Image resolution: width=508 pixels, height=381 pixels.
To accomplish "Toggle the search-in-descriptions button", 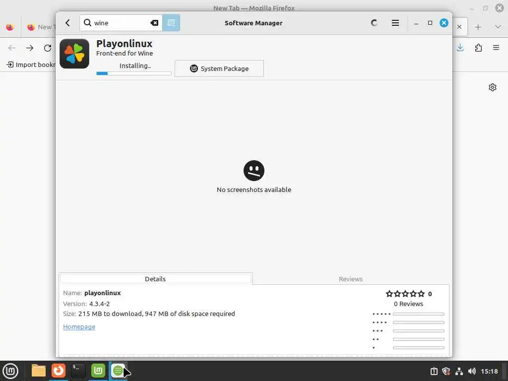I will coord(171,23).
